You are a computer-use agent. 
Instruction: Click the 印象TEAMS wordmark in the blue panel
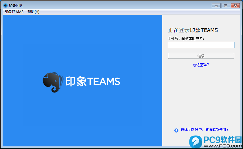93,81
